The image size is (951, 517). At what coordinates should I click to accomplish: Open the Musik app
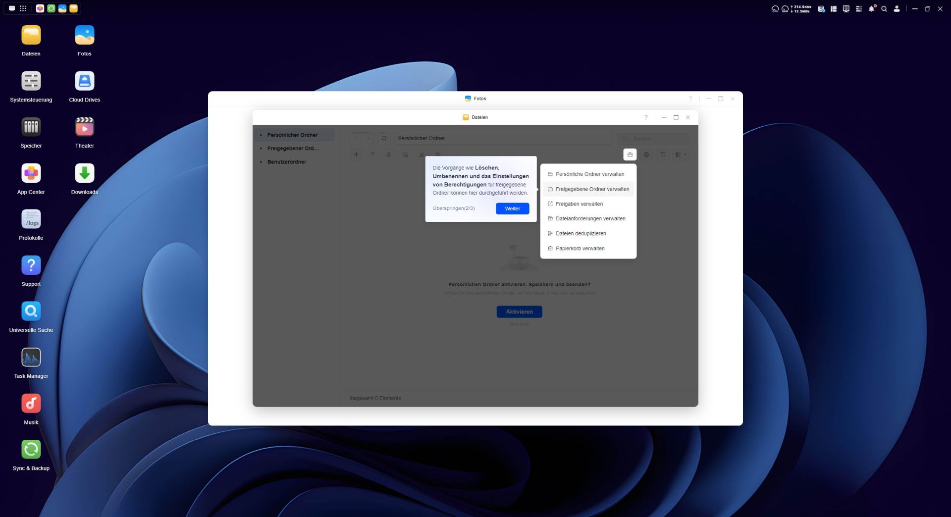coord(31,404)
